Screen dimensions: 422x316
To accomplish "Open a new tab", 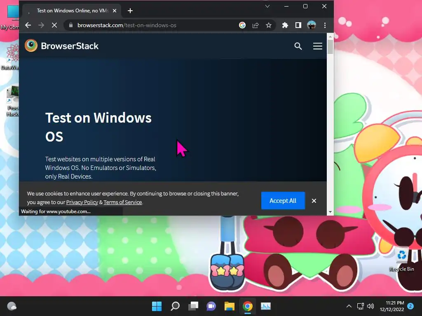I will click(x=130, y=11).
